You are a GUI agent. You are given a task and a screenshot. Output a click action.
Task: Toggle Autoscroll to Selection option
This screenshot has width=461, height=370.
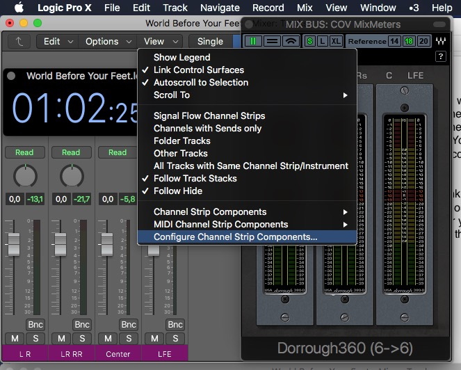(247, 82)
